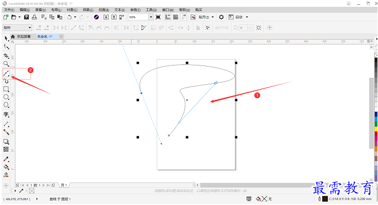Open the Options gear icon
378x205 pixels.
point(221,17)
